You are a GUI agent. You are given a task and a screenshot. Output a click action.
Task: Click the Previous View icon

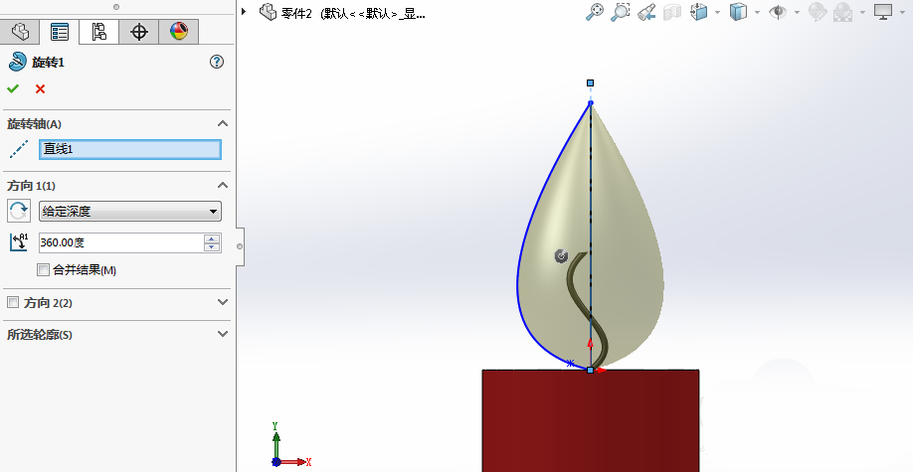tap(646, 12)
